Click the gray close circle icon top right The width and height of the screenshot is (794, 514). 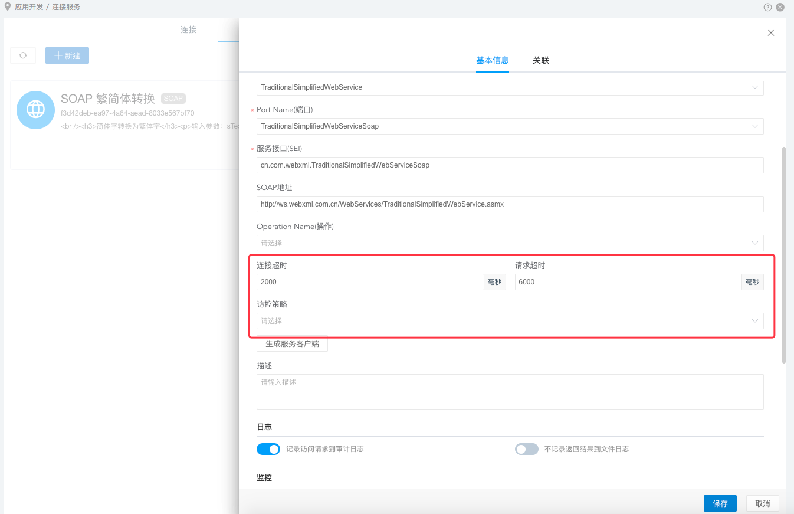[780, 7]
